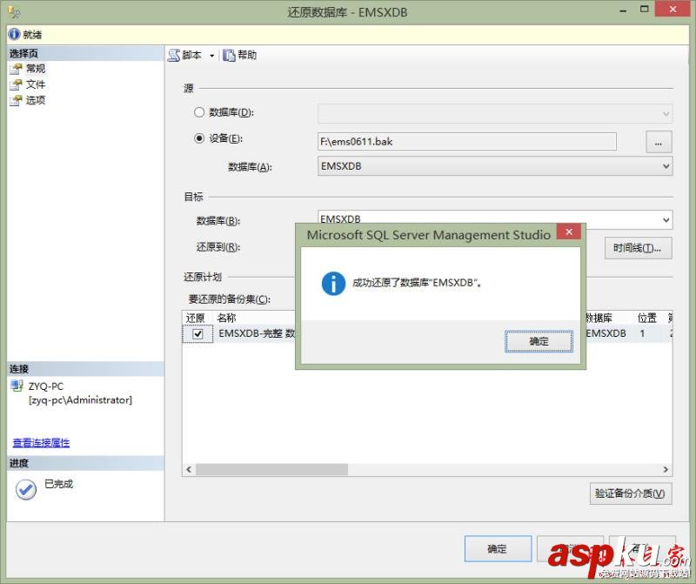
Task: Click the restore window title bar icon
Action: coord(14,12)
